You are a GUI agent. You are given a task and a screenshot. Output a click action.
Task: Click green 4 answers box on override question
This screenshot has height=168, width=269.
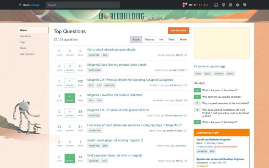pyautogui.click(x=70, y=98)
